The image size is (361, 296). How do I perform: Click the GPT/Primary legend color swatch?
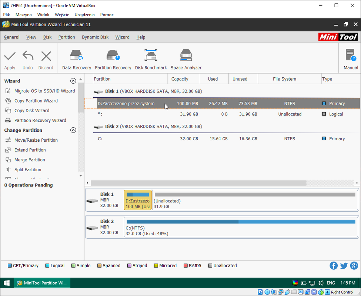click(x=10, y=266)
